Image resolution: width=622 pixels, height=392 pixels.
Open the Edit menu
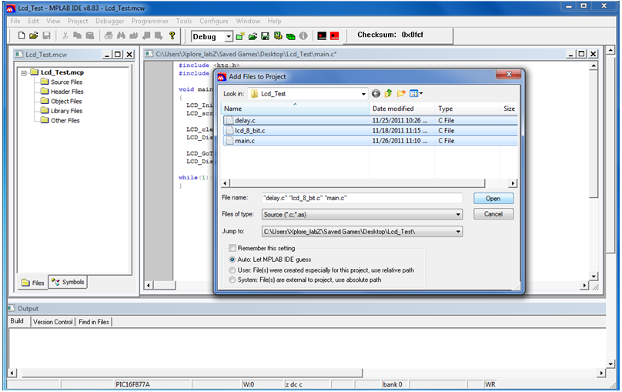pyautogui.click(x=33, y=21)
